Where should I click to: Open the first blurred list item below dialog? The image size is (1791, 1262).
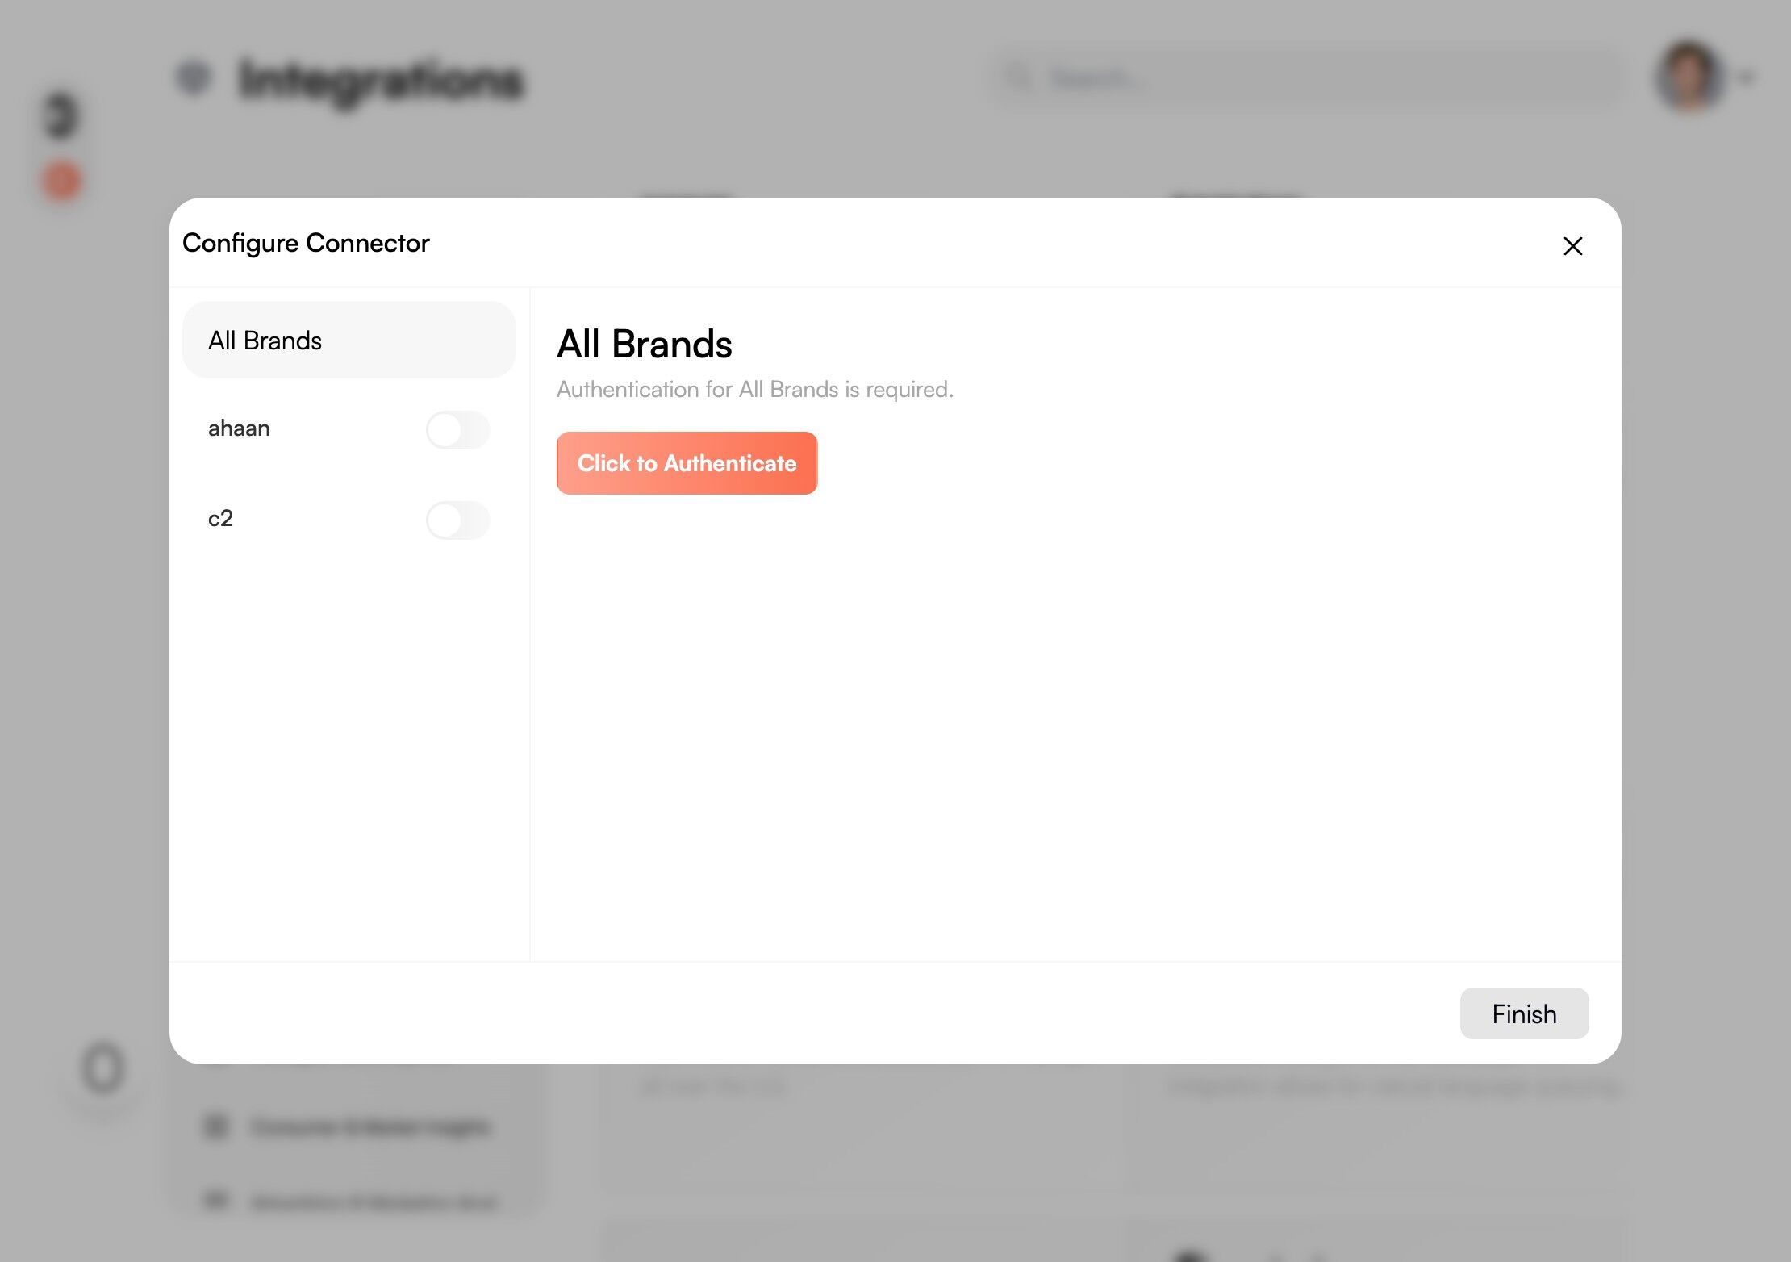click(x=371, y=1126)
